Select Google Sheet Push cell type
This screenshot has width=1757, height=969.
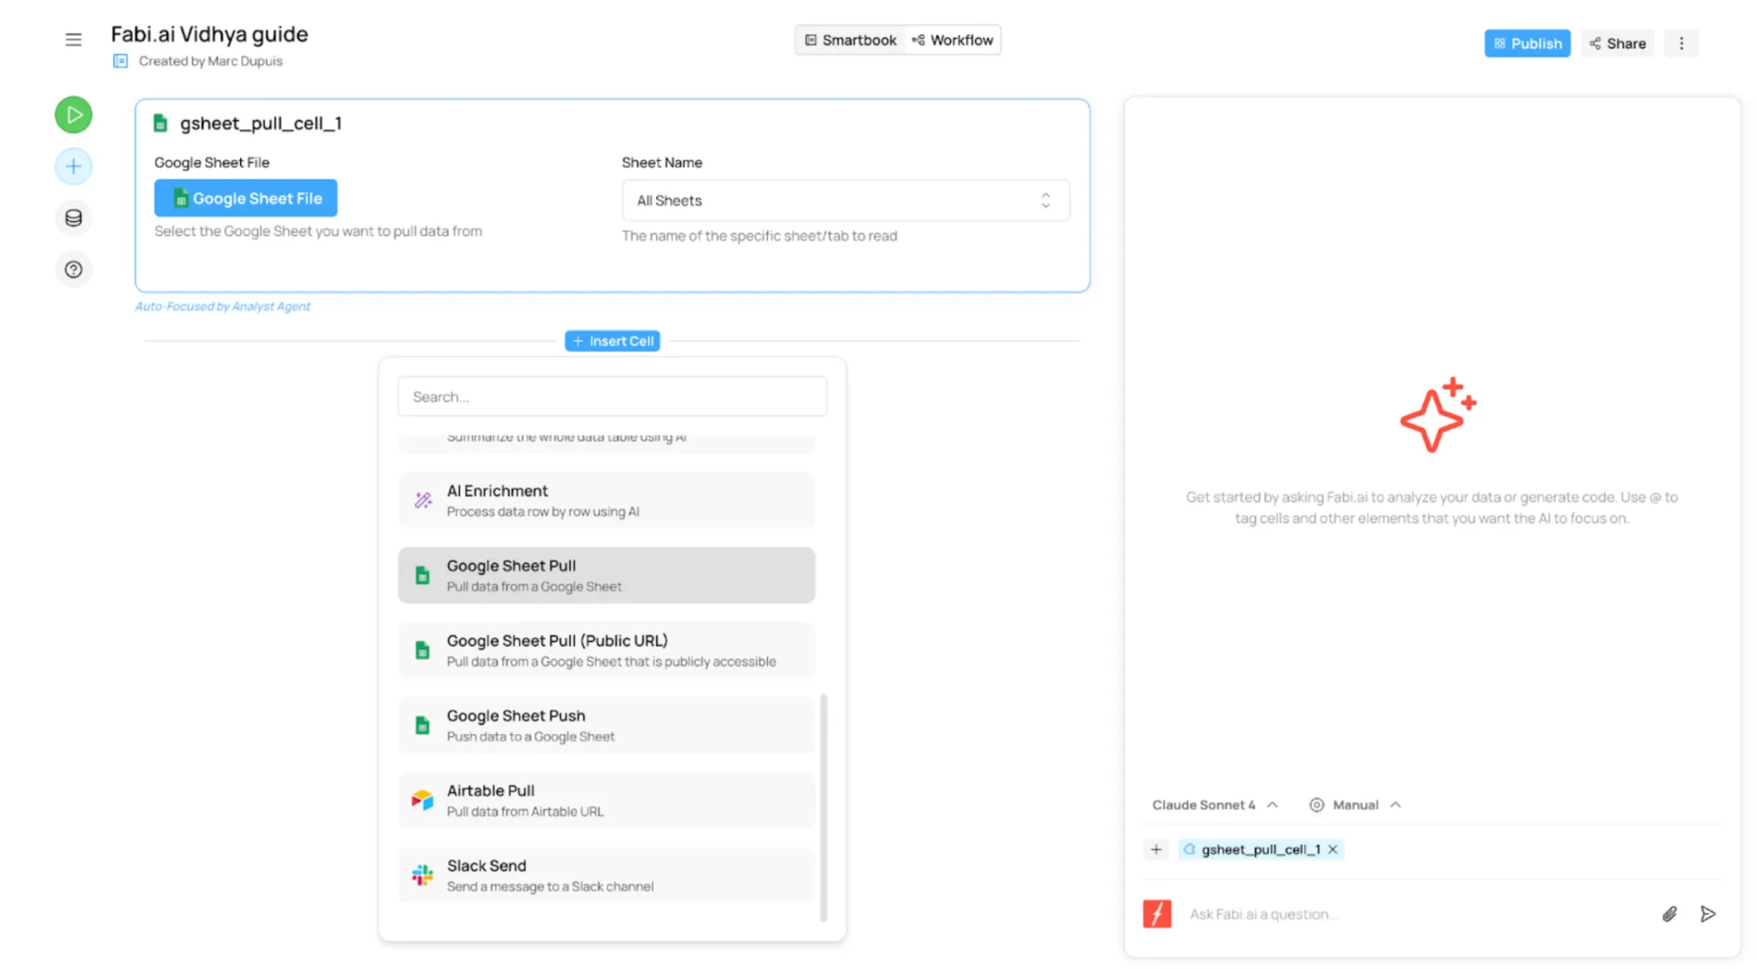point(607,725)
